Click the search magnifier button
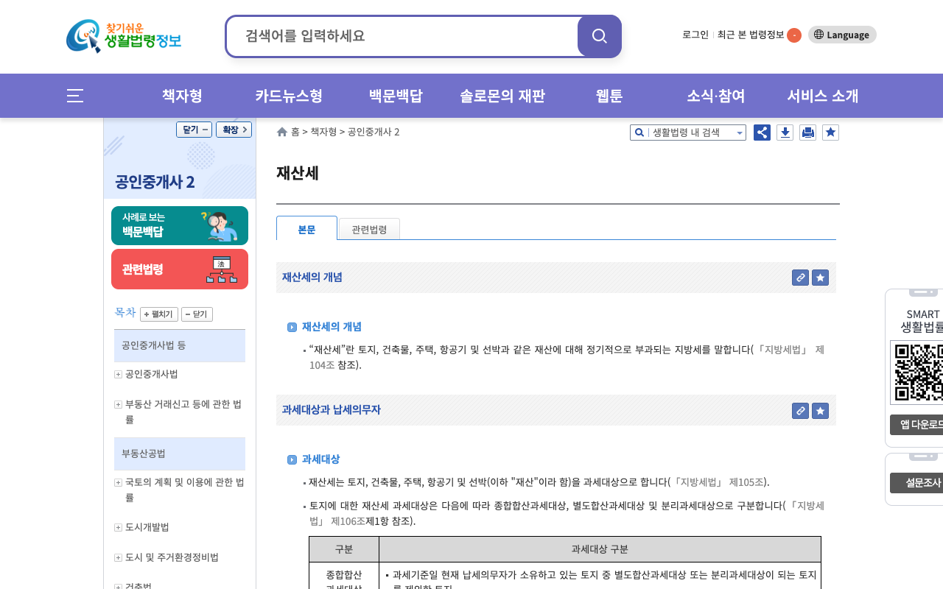943x589 pixels. point(600,36)
